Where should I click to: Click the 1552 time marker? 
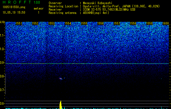35,23
